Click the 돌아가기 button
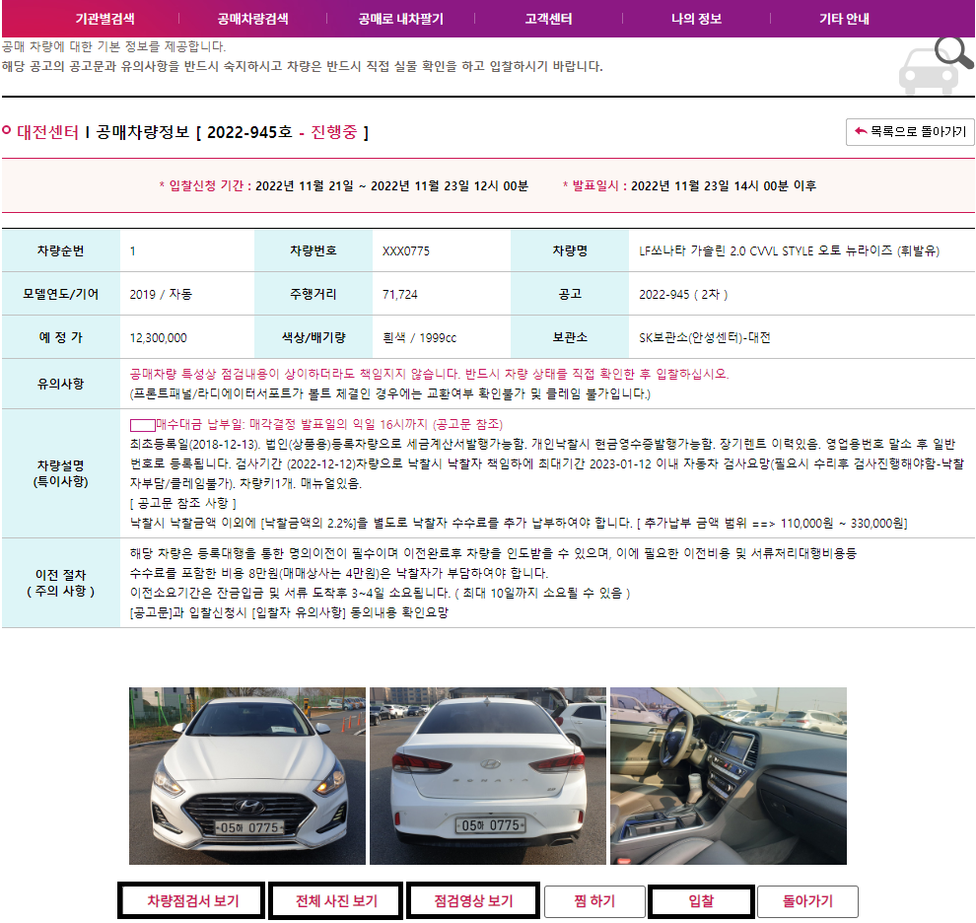This screenshot has height=923, width=976. tap(807, 900)
